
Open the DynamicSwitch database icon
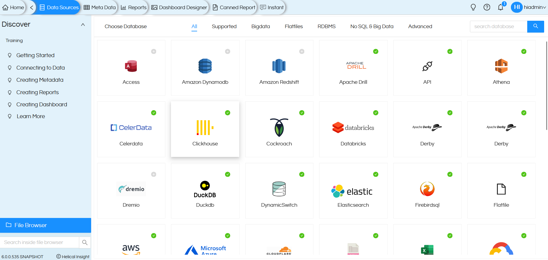tap(279, 189)
